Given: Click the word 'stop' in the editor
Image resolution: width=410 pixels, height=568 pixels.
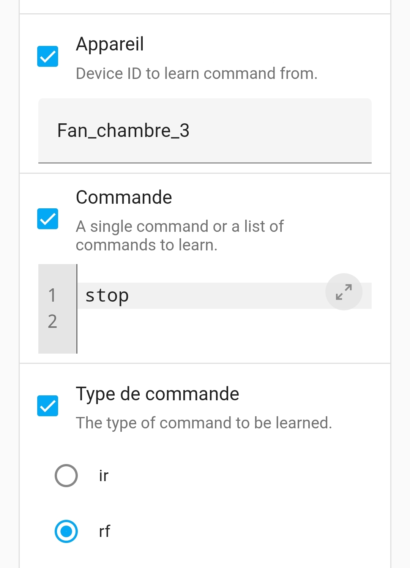Looking at the screenshot, I should click(x=107, y=296).
